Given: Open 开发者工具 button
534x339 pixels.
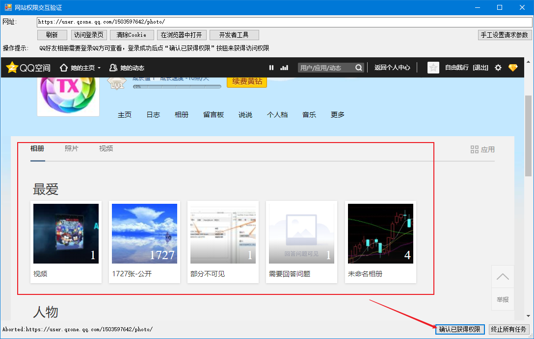Looking at the screenshot, I should 234,35.
